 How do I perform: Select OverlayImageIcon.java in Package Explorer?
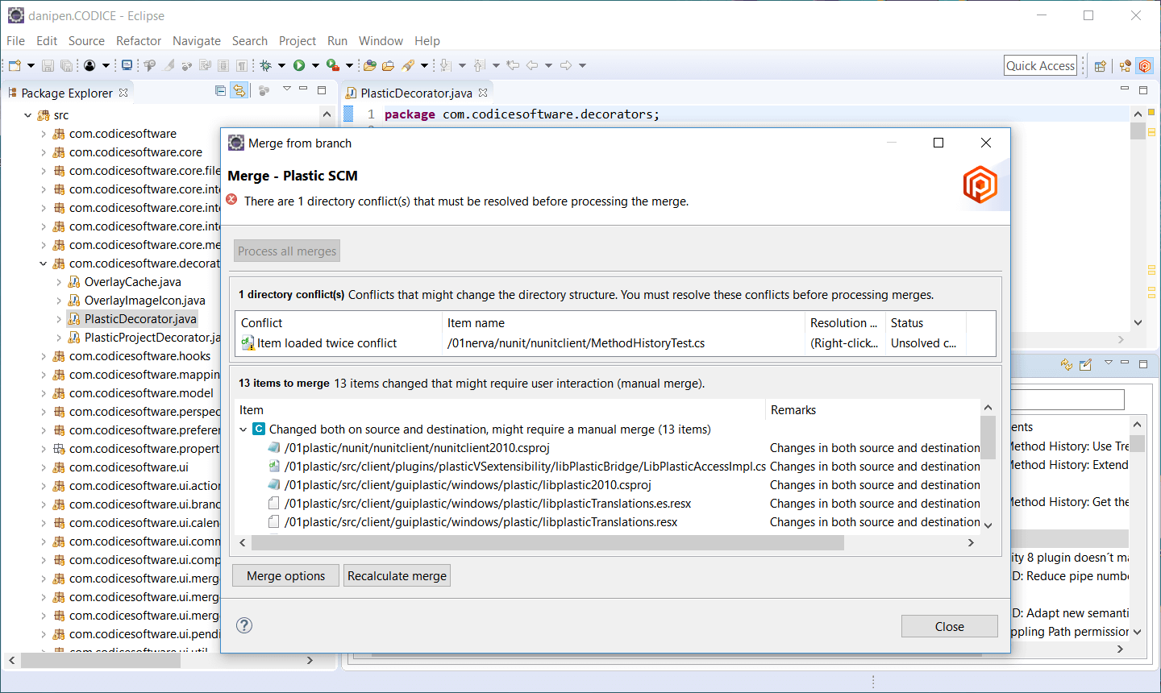tap(137, 301)
